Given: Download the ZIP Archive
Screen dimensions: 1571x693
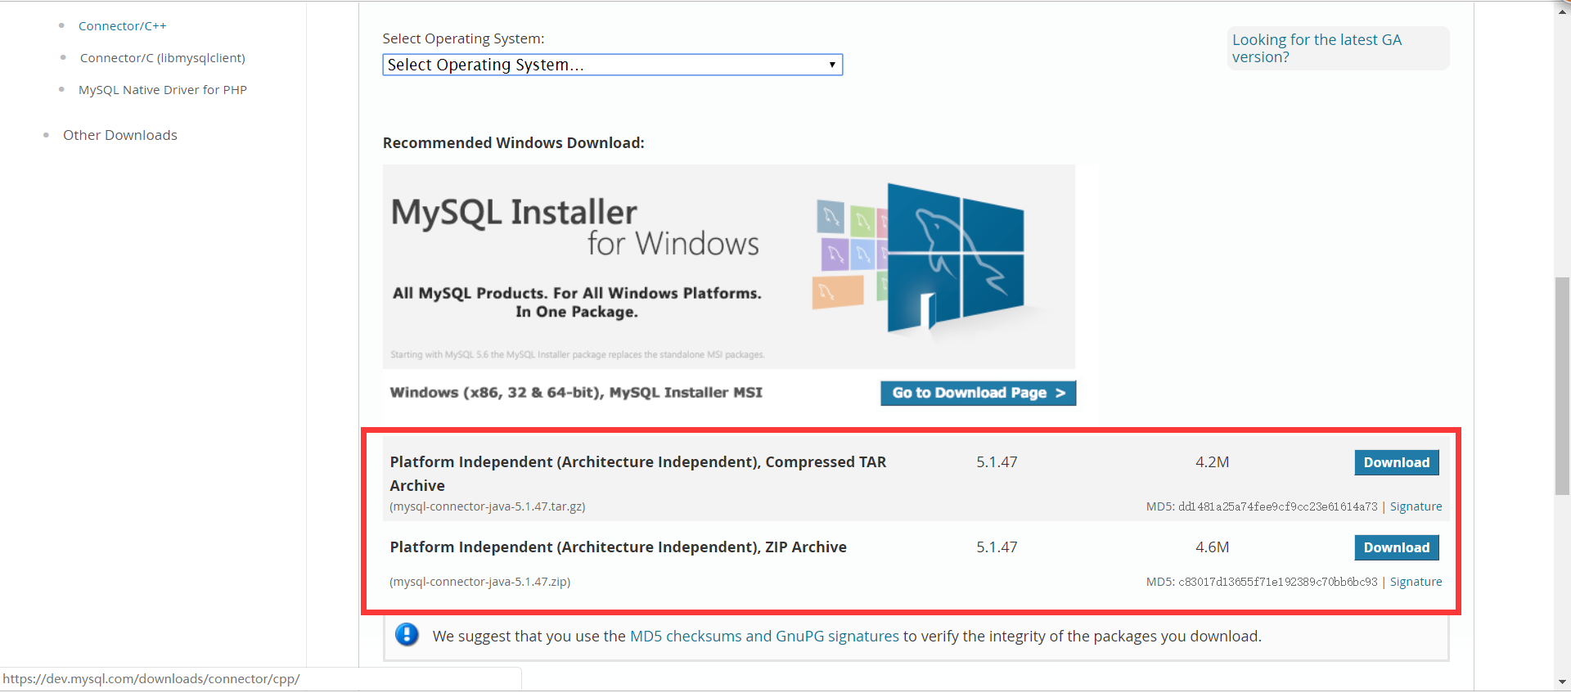Looking at the screenshot, I should pyautogui.click(x=1396, y=547).
